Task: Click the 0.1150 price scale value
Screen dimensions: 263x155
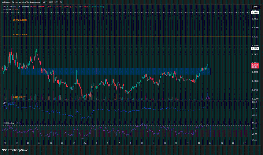Action: (x=255, y=19)
